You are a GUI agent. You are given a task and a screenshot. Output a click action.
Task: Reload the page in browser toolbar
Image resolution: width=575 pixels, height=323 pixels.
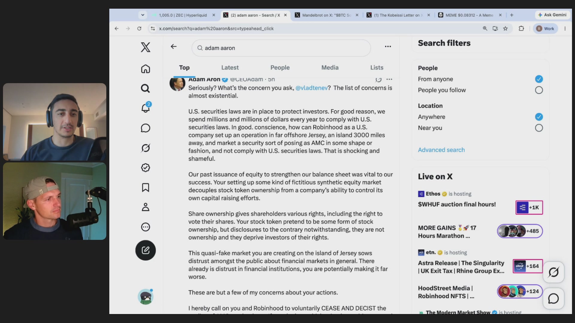pyautogui.click(x=139, y=28)
